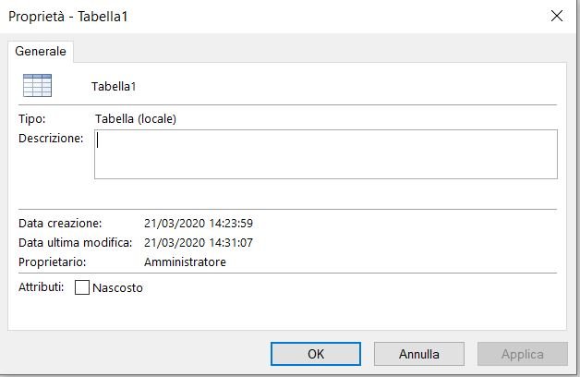This screenshot has width=580, height=377.
Task: Click the Tipo label
Action: click(31, 119)
